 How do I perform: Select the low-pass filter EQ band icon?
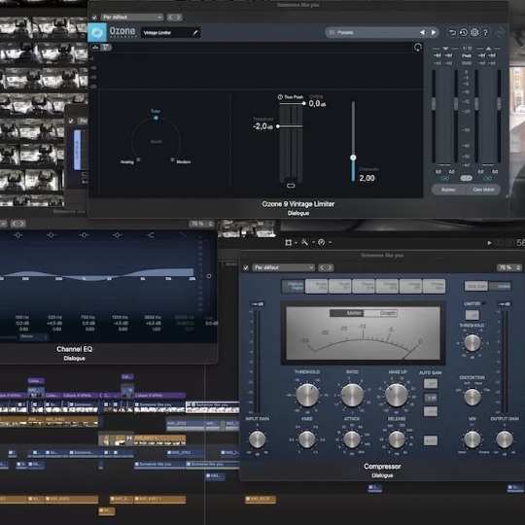click(x=183, y=235)
